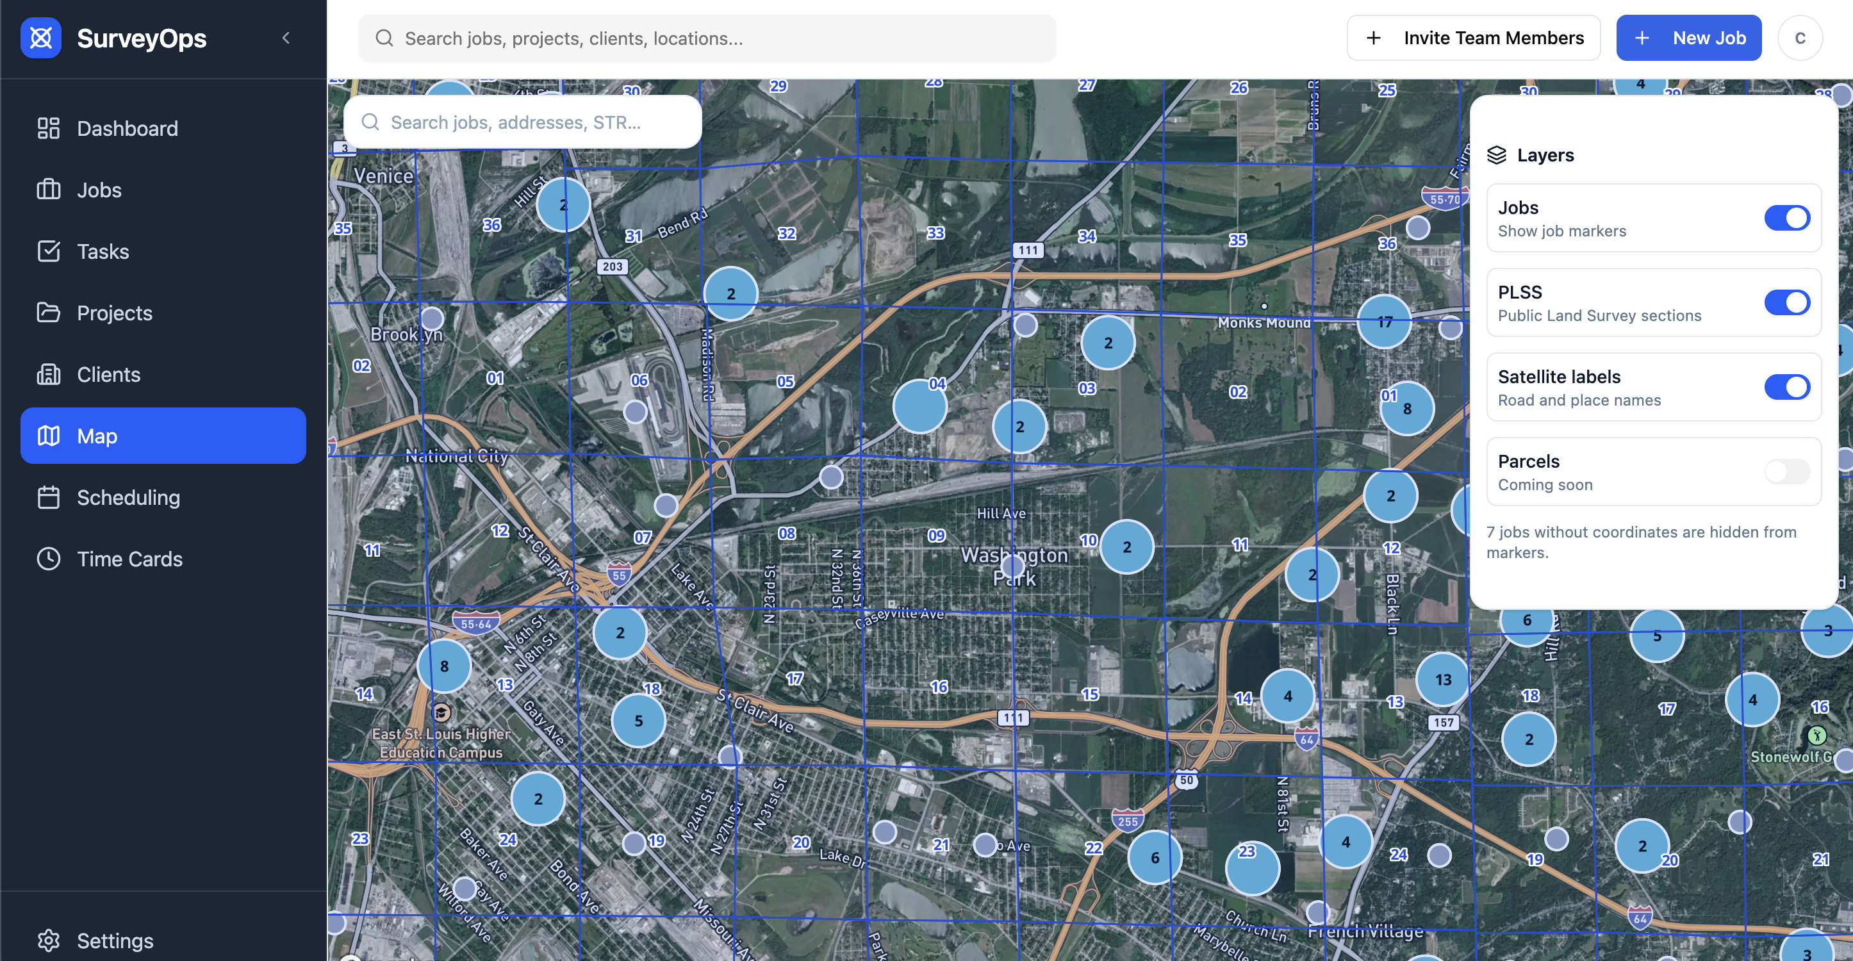Select the Projects folder icon

coord(48,312)
